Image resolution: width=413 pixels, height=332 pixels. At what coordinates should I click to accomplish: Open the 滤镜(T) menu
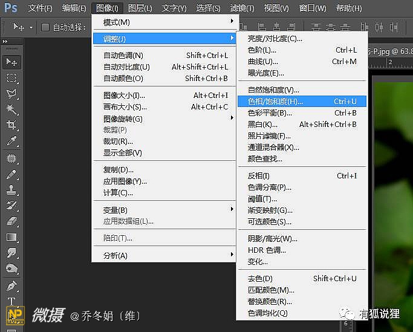coord(242,8)
